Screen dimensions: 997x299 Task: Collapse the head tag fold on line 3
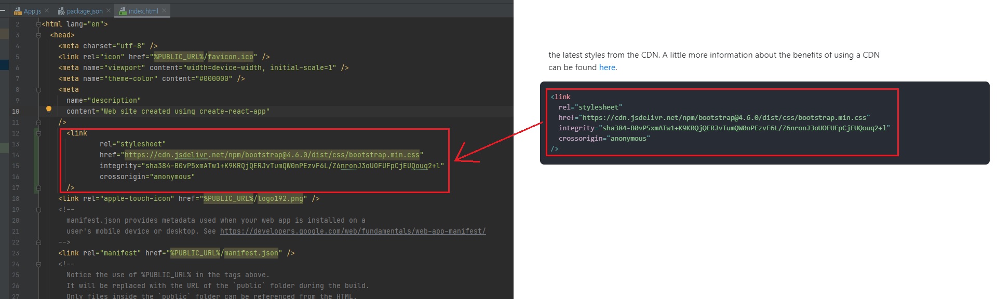click(38, 35)
